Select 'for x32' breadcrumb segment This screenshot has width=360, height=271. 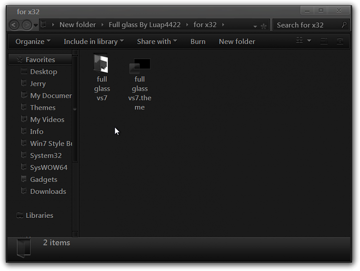coord(205,24)
